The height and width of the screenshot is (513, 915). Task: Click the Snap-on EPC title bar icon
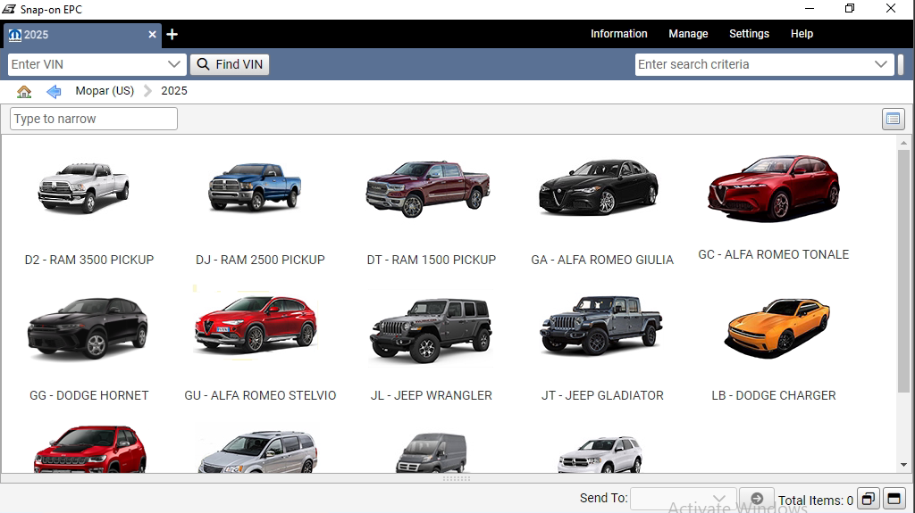[x=9, y=9]
